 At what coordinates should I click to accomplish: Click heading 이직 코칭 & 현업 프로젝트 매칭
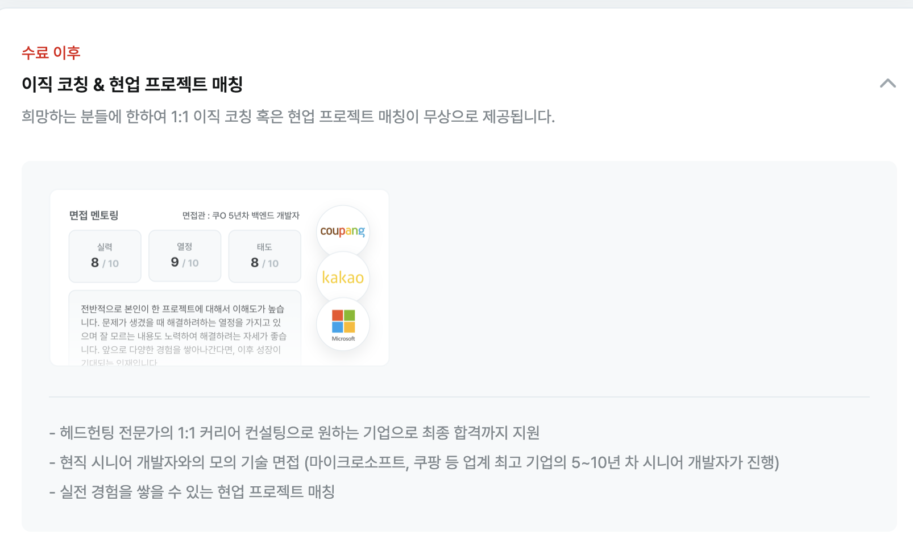(x=132, y=84)
